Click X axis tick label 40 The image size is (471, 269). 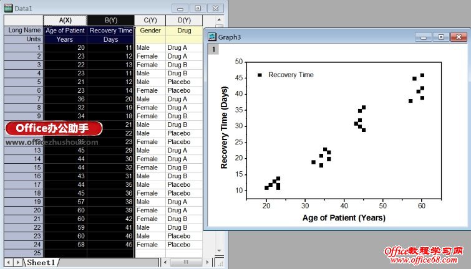[344, 205]
